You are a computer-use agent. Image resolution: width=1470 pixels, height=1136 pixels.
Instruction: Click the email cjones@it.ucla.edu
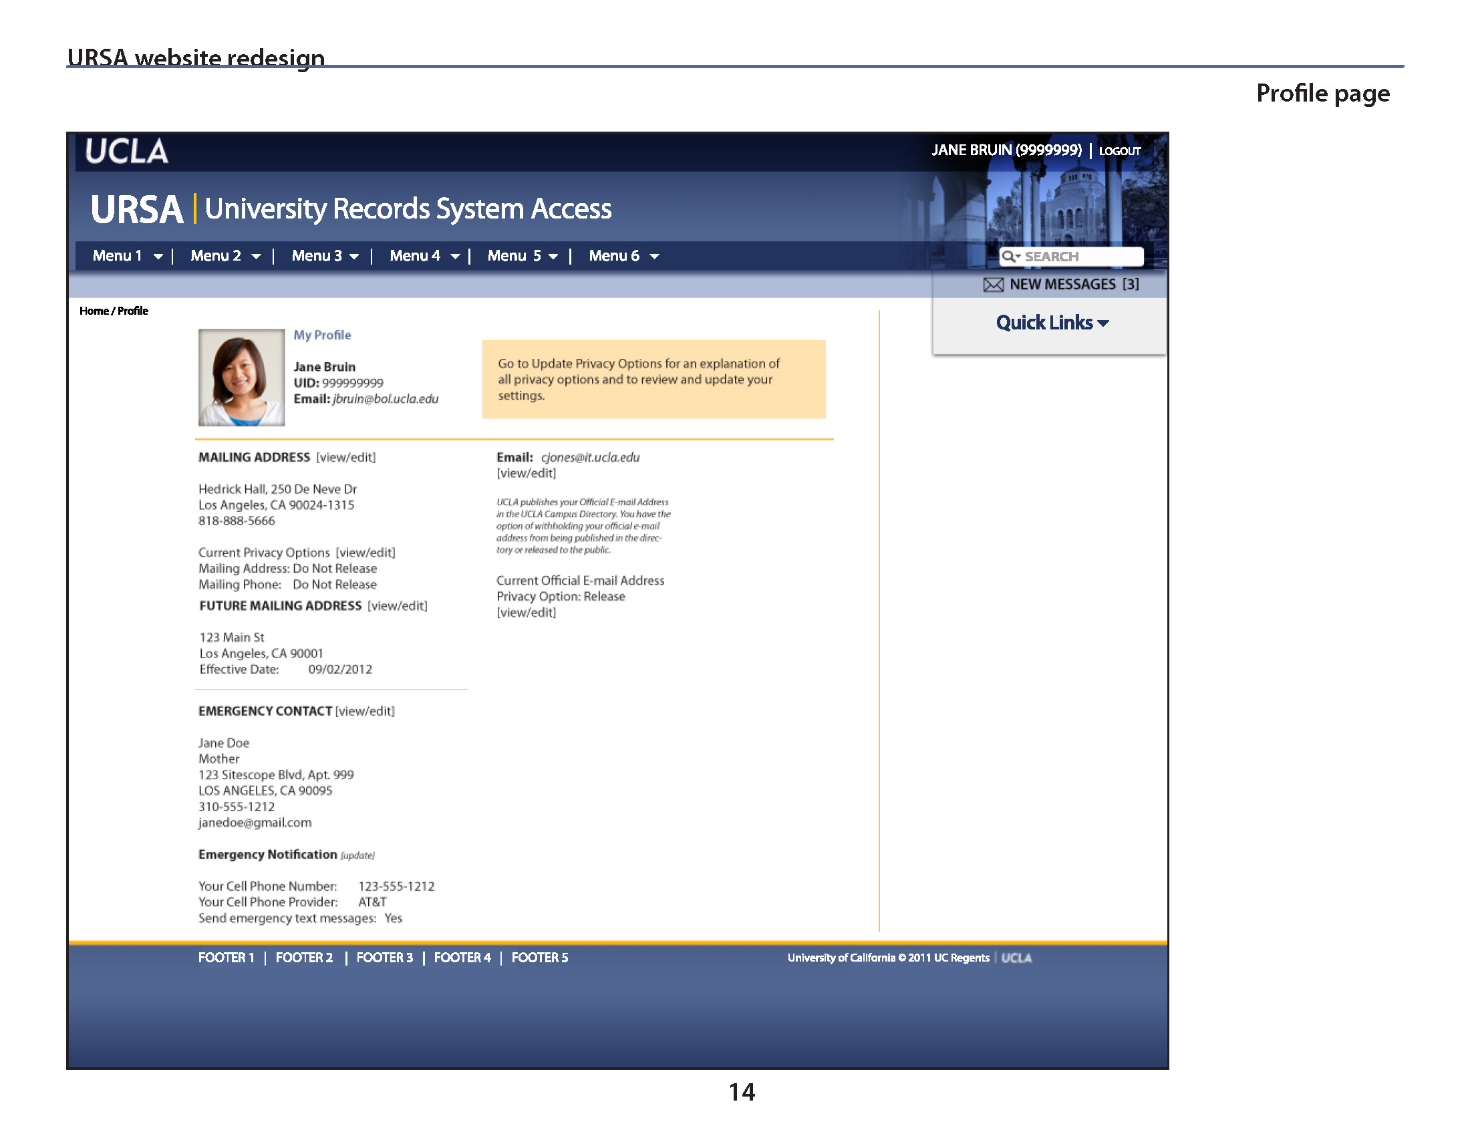pos(590,458)
